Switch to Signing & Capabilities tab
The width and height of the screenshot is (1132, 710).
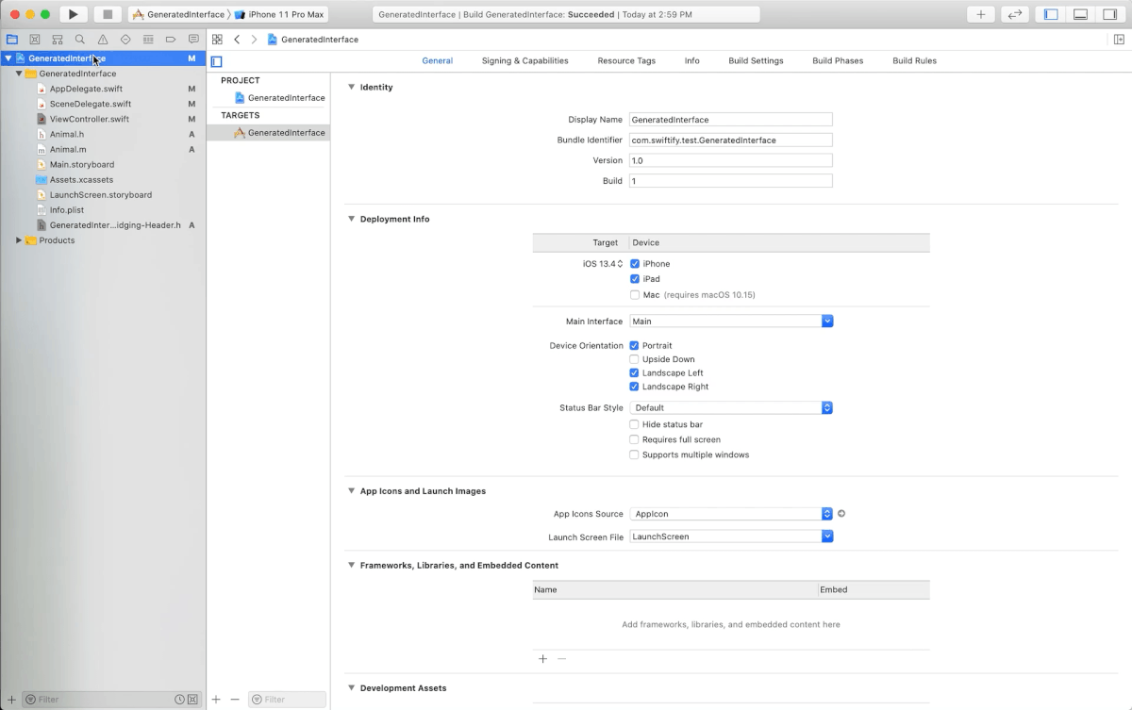pyautogui.click(x=524, y=60)
